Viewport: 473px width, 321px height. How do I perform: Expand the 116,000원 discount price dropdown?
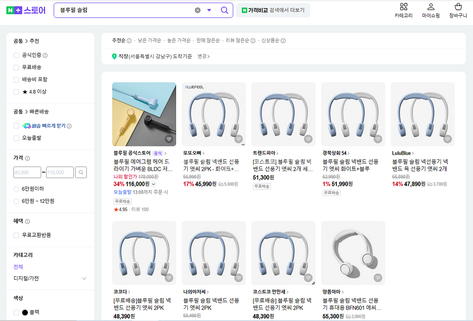(x=153, y=184)
